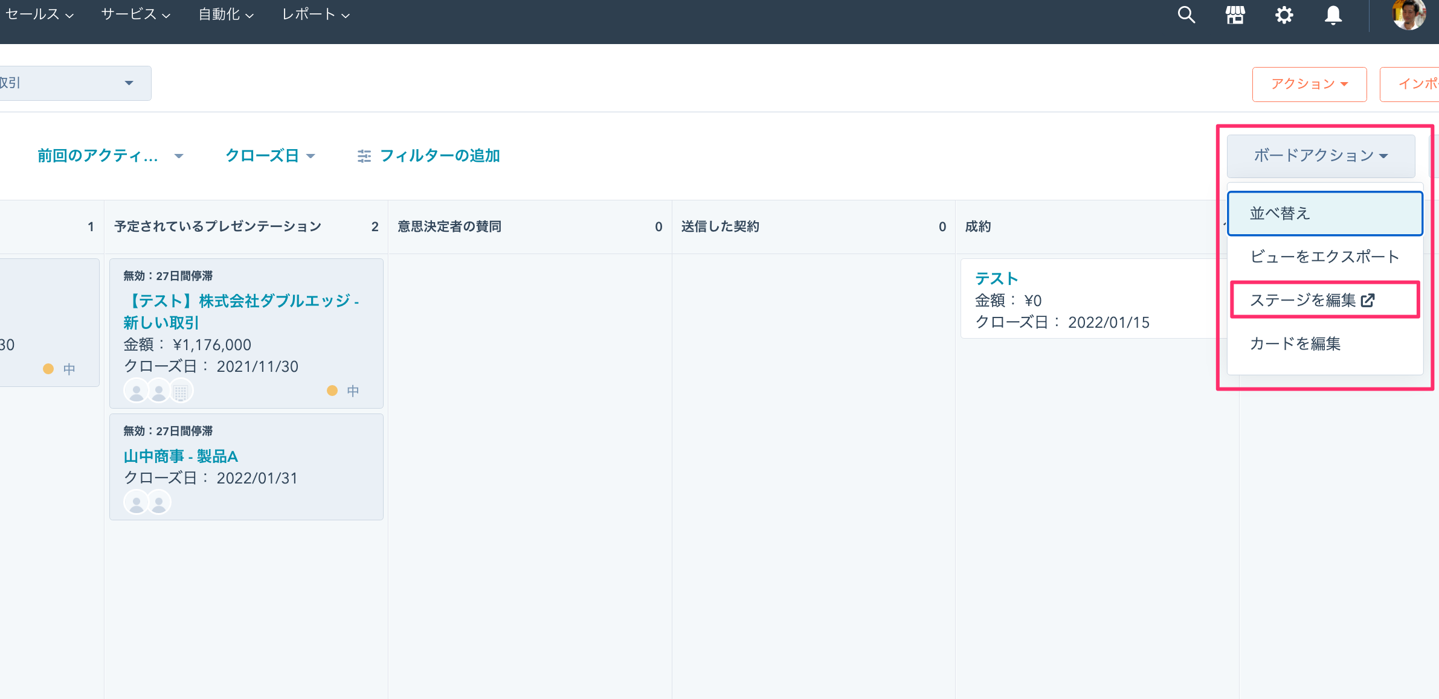The height and width of the screenshot is (699, 1439).
Task: Click the filter sliders icon
Action: click(x=364, y=156)
